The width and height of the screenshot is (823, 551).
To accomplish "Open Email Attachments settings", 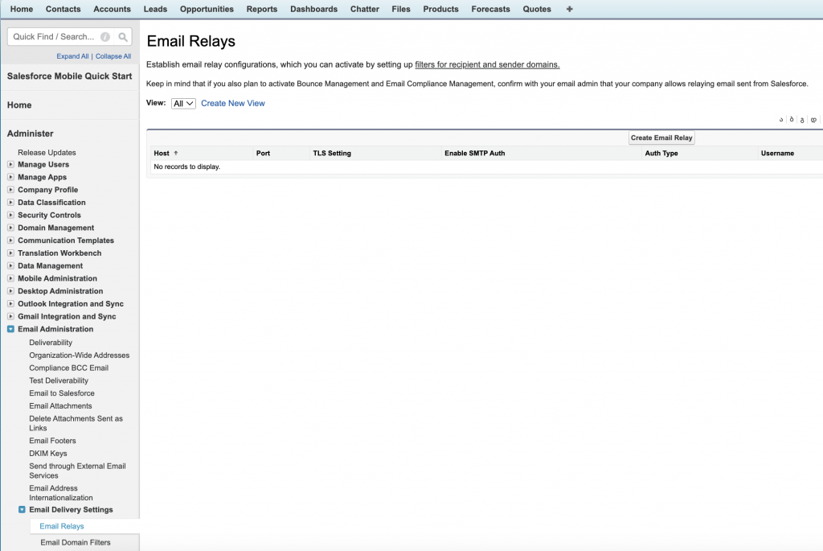I will point(60,406).
